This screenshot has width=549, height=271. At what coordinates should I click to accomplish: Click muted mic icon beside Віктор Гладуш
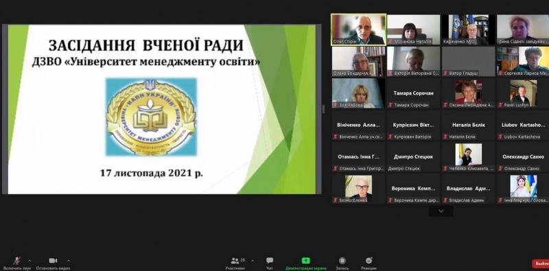(445, 73)
